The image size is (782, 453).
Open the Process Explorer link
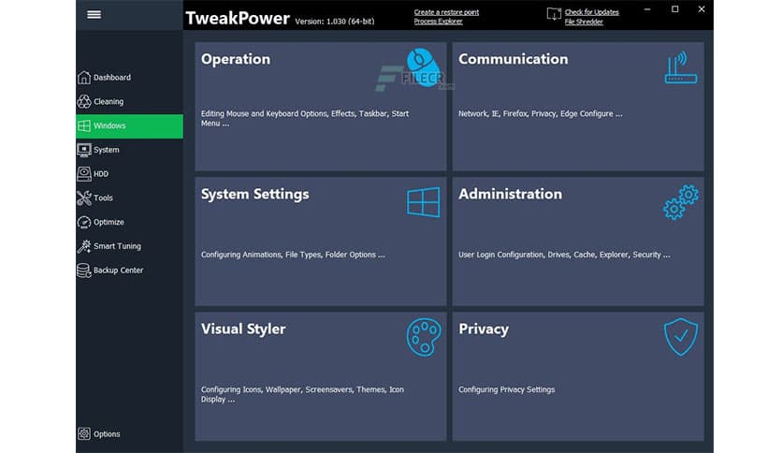coord(438,22)
